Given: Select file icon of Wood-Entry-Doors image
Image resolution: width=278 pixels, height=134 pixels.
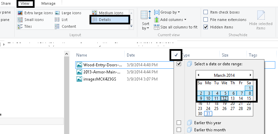Looking at the screenshot, I should pos(79,65).
